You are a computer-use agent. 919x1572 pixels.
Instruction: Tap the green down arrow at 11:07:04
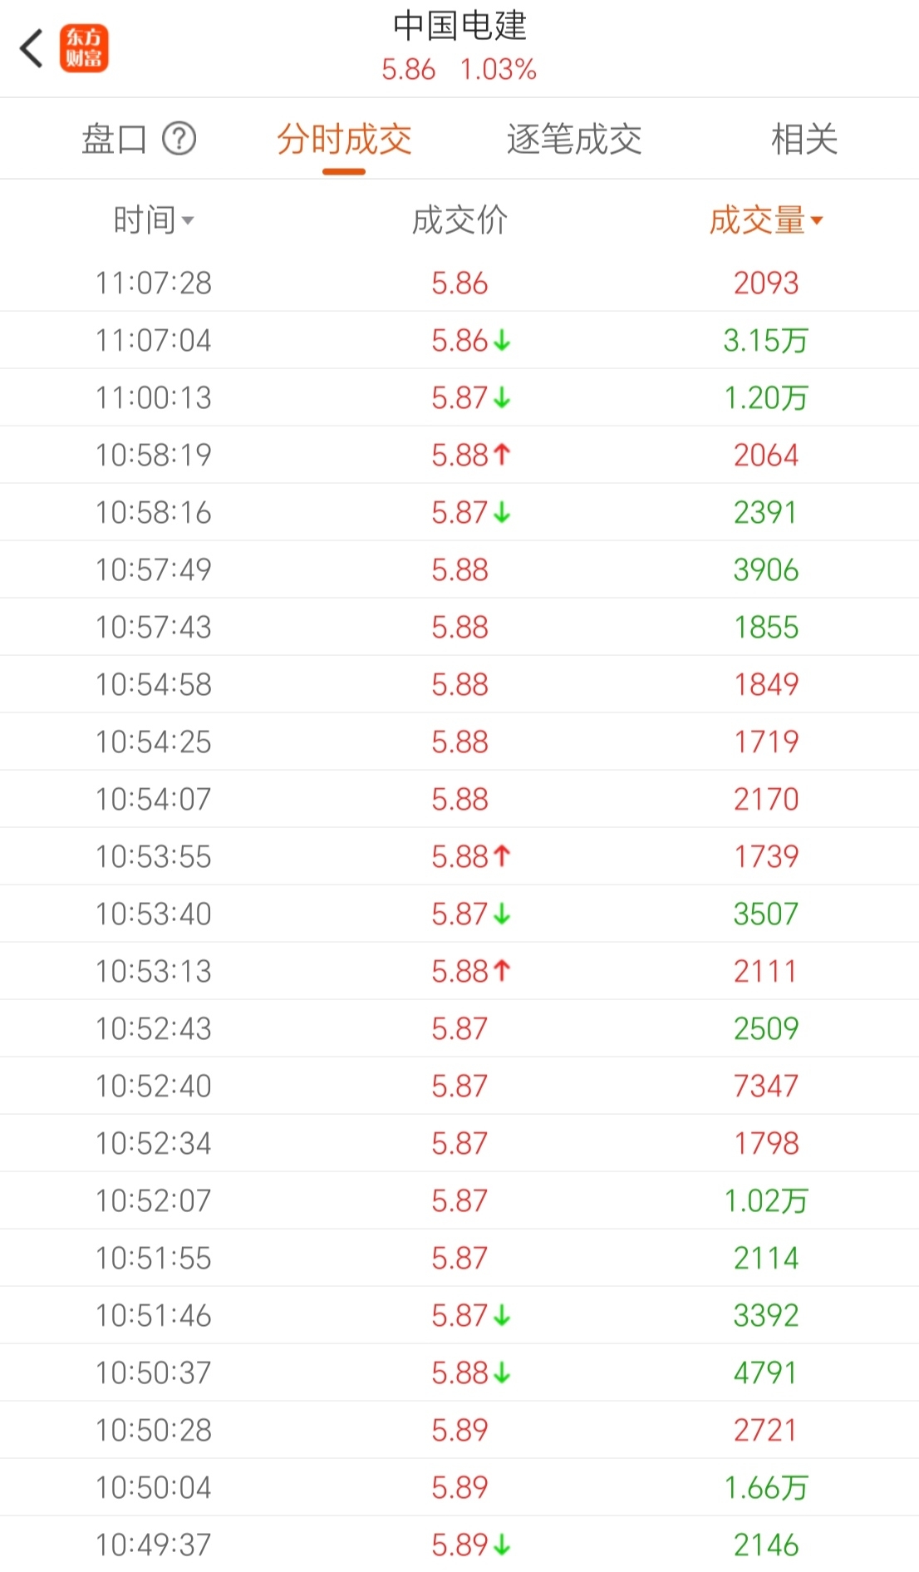[x=502, y=341]
